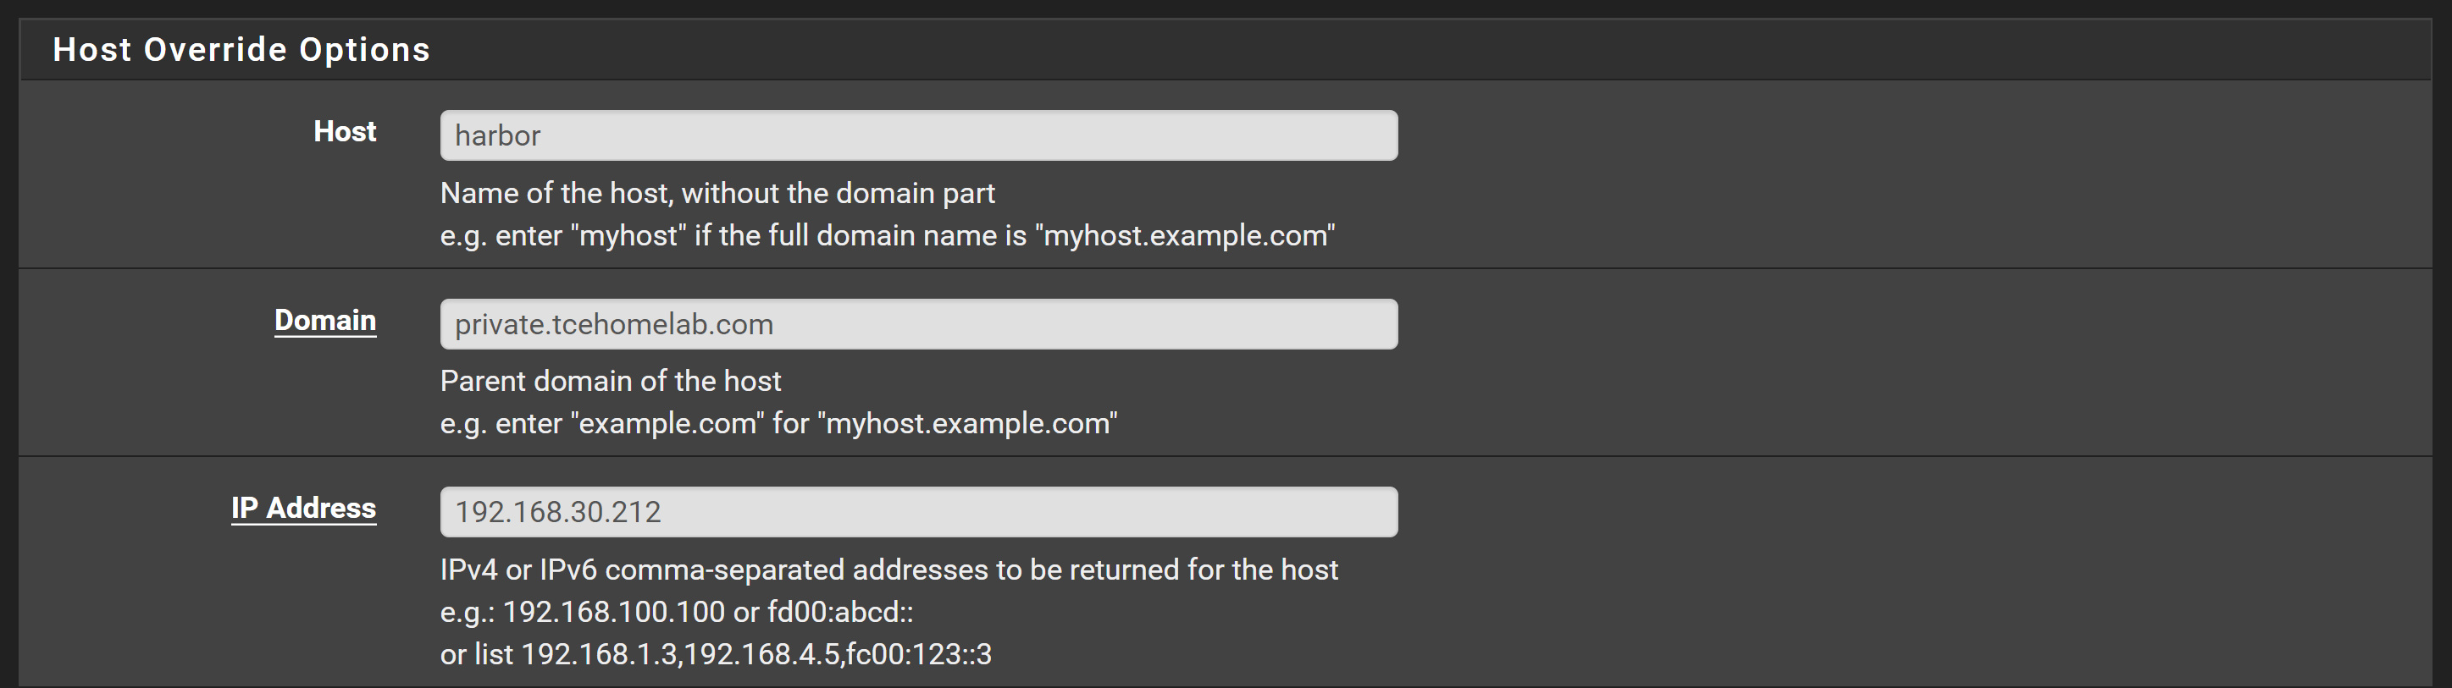2452x688 pixels.
Task: Click the Host field label
Action: tap(345, 131)
